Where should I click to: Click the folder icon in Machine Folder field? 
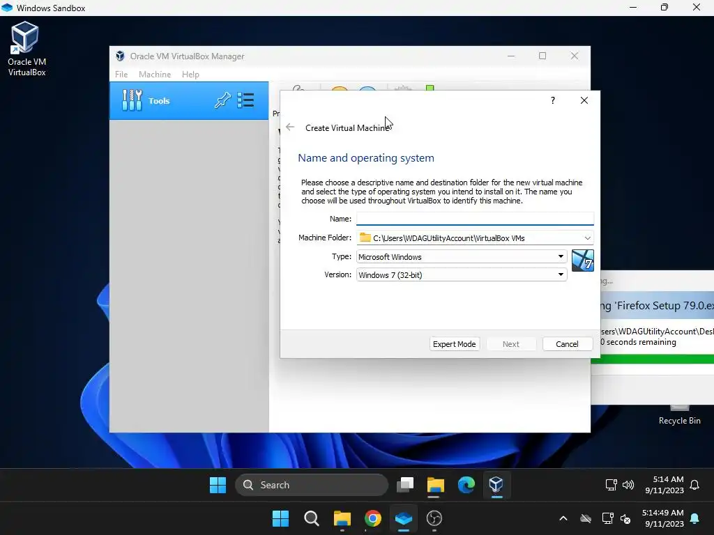[365, 238]
